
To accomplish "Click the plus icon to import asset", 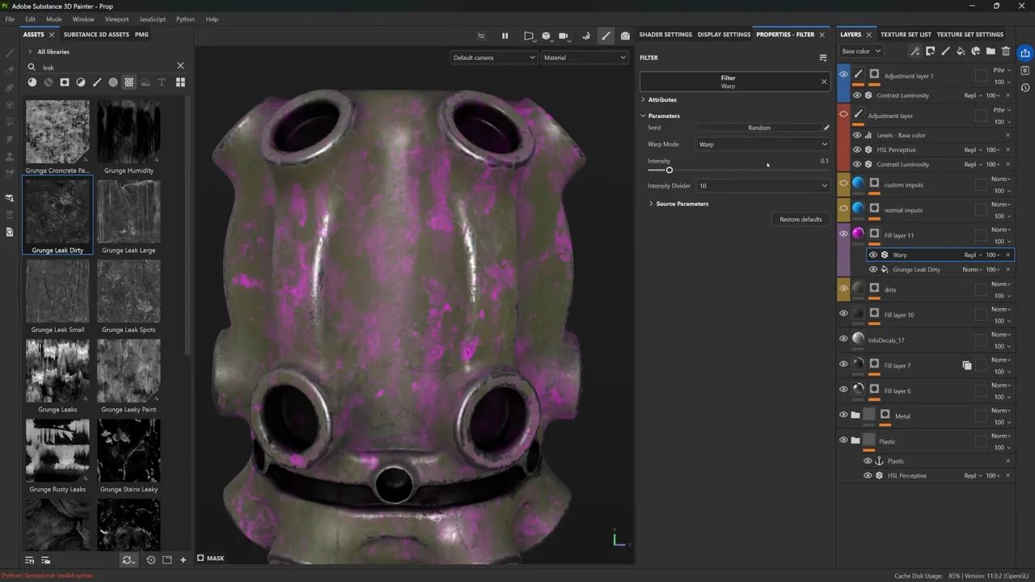I will coord(184,559).
